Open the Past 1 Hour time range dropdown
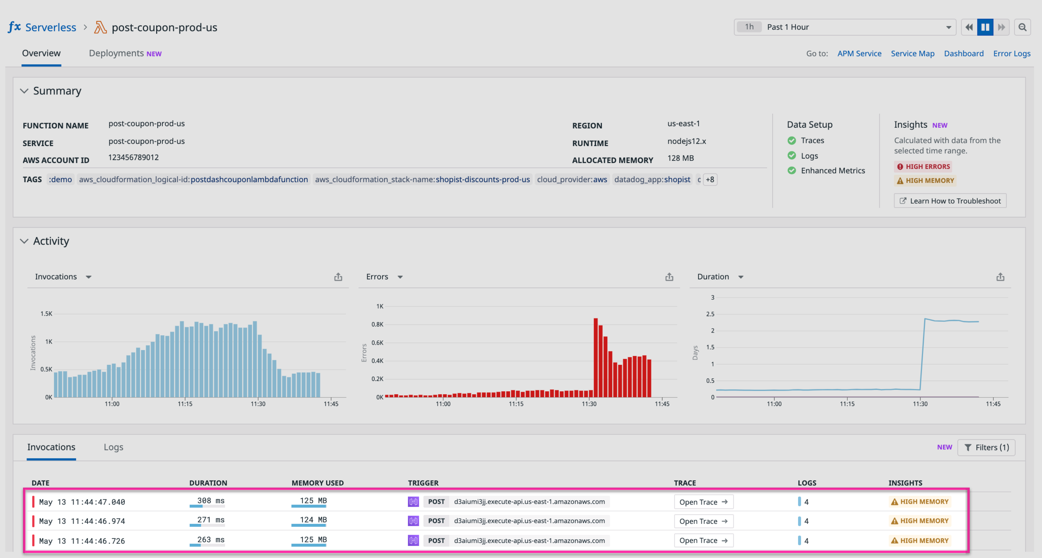 pyautogui.click(x=949, y=27)
